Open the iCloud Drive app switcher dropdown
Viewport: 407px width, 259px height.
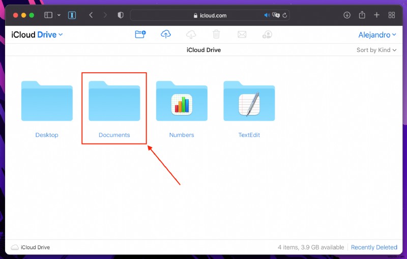pyautogui.click(x=37, y=35)
